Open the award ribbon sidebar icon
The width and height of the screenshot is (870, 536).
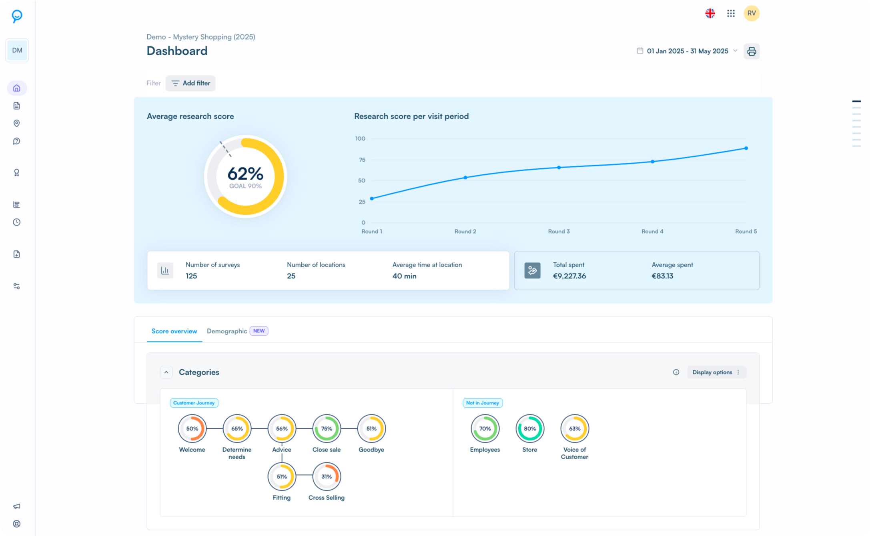point(17,172)
